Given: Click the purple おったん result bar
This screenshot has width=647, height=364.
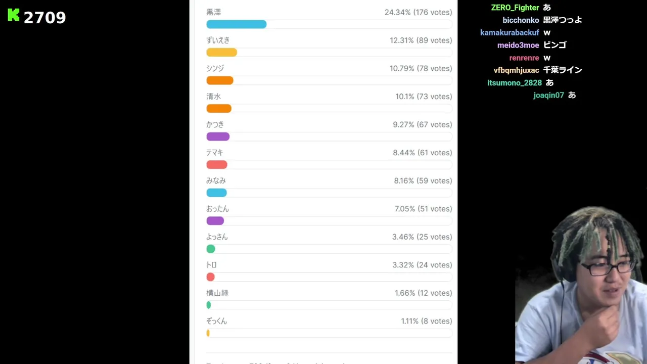Looking at the screenshot, I should [x=215, y=221].
